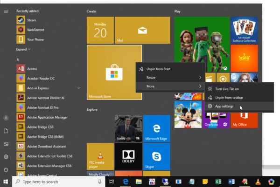Open the user account icon

tap(6, 118)
